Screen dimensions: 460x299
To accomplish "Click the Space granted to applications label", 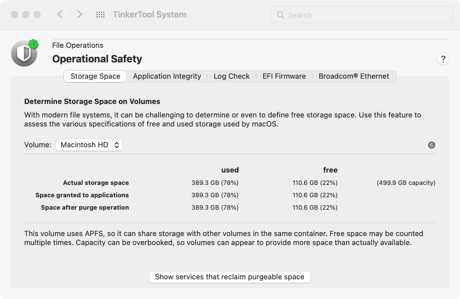I will [82, 195].
